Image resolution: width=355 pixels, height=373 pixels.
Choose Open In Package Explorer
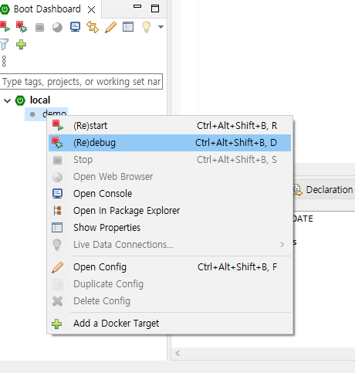point(170,211)
